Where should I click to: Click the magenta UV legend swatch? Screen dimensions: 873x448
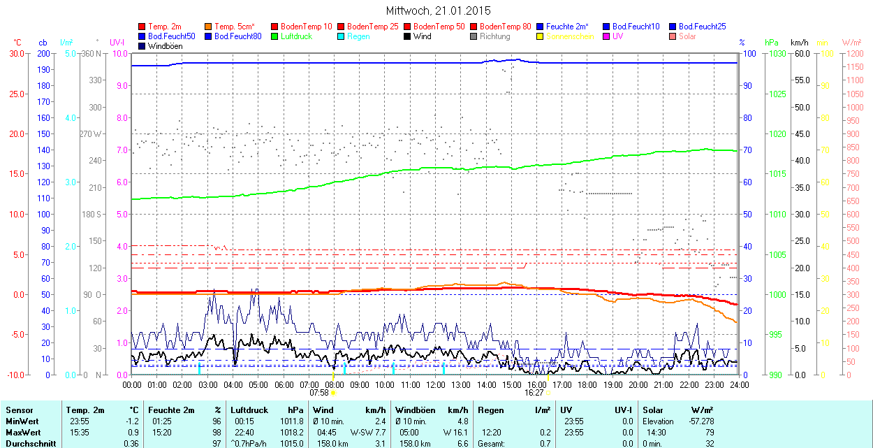606,36
